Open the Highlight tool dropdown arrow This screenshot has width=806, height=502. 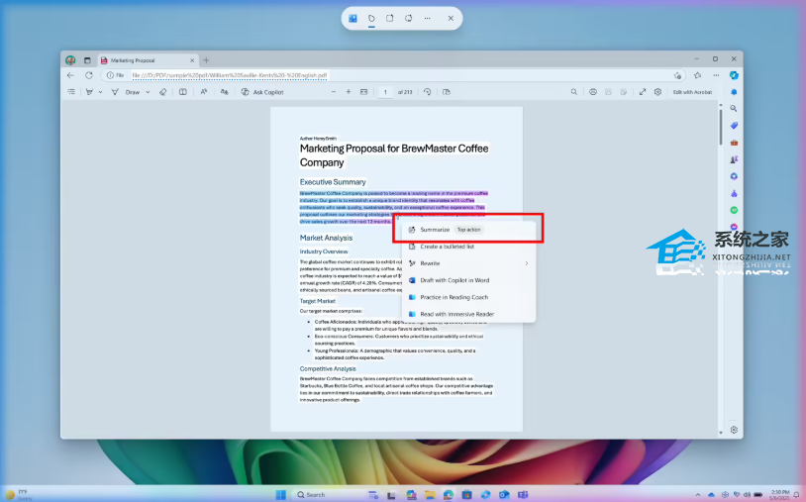100,92
